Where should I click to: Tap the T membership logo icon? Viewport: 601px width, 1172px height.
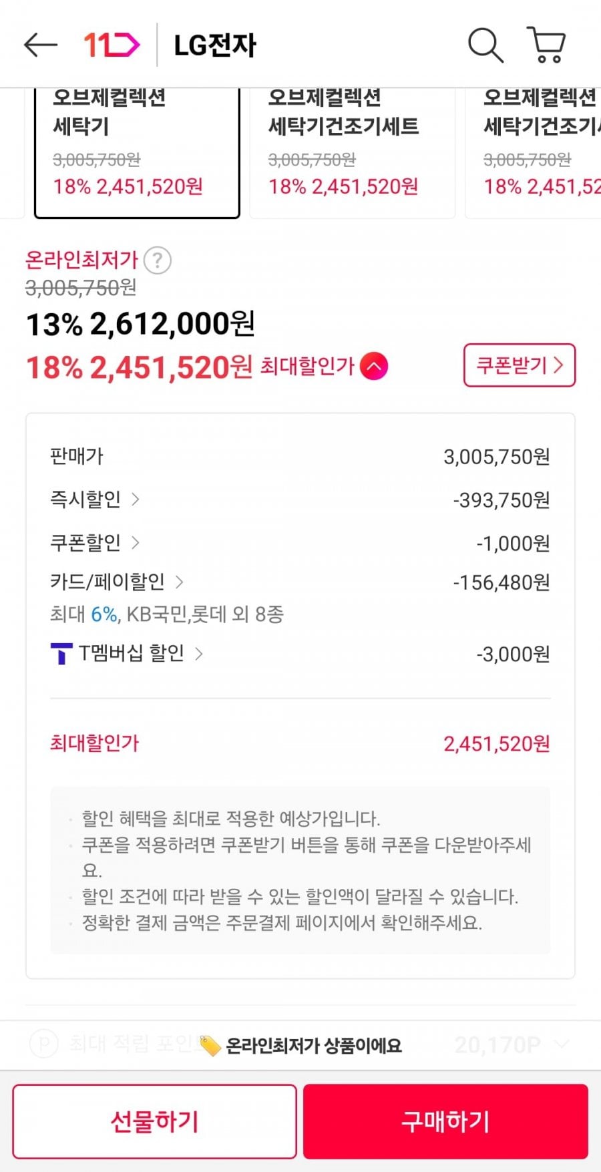(61, 654)
